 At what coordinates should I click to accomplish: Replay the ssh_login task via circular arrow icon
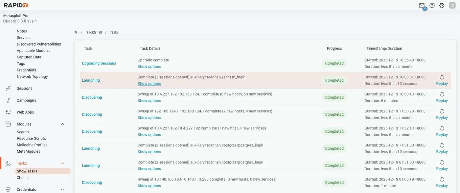pos(442,77)
